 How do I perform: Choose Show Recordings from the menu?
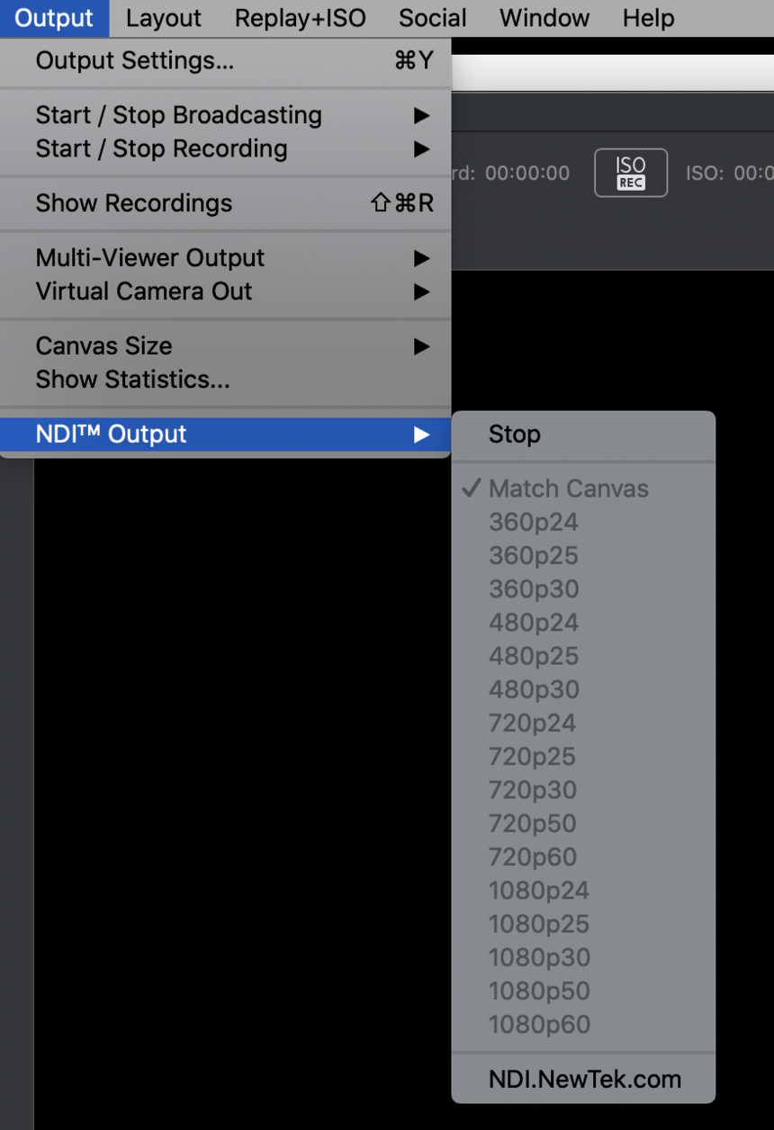tap(135, 203)
